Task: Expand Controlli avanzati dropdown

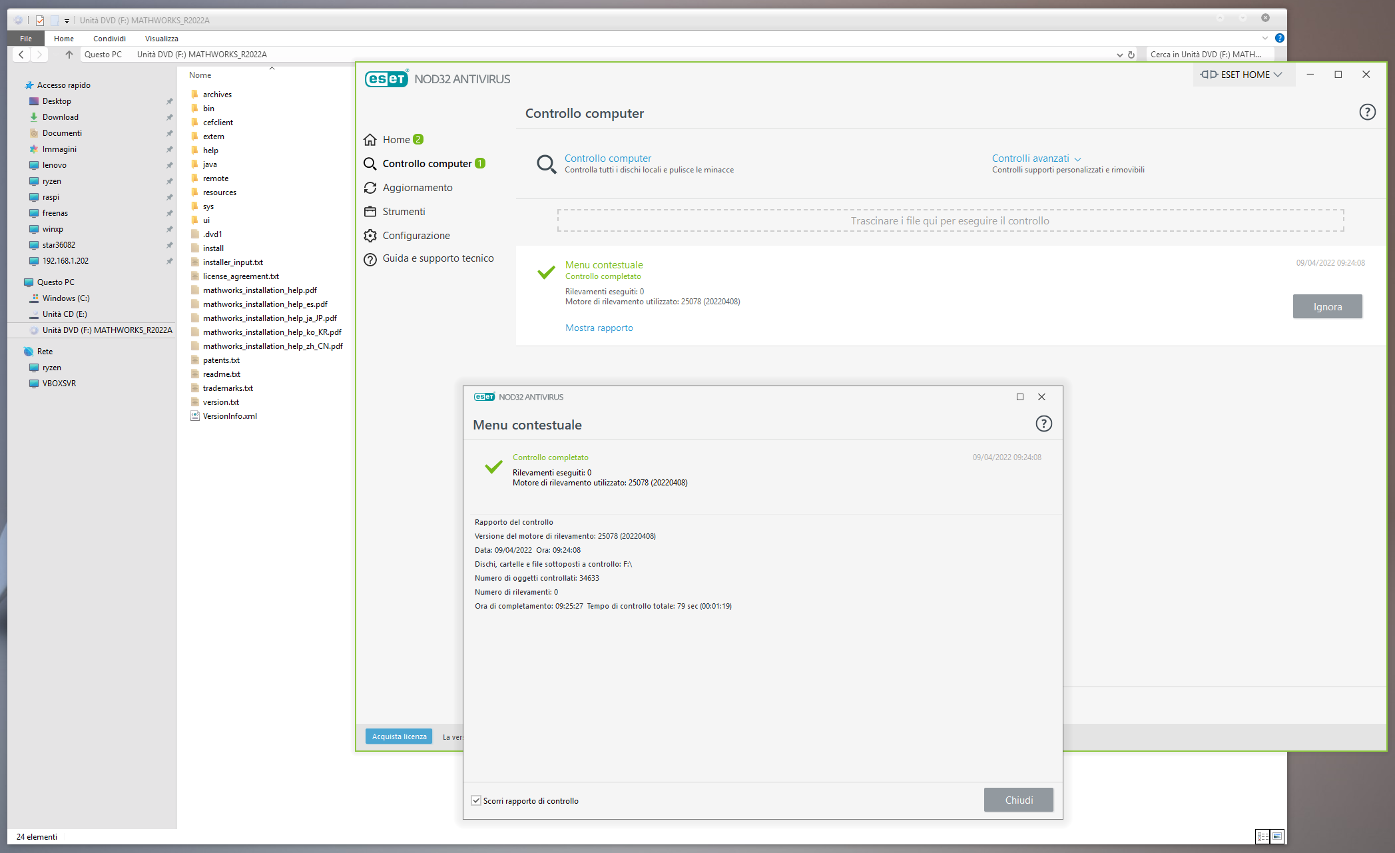Action: [x=1036, y=158]
